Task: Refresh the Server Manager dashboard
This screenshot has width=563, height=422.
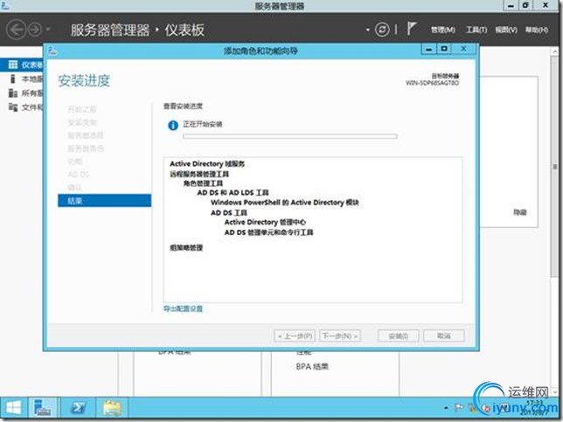Action: click(x=382, y=30)
